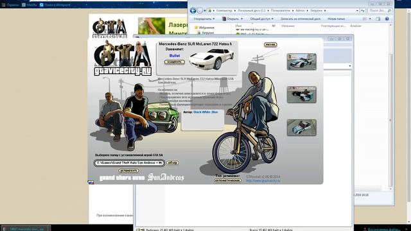The width and height of the screenshot is (411, 231).
Task: Open the second car screenshot thumbnail
Action: 301,94
